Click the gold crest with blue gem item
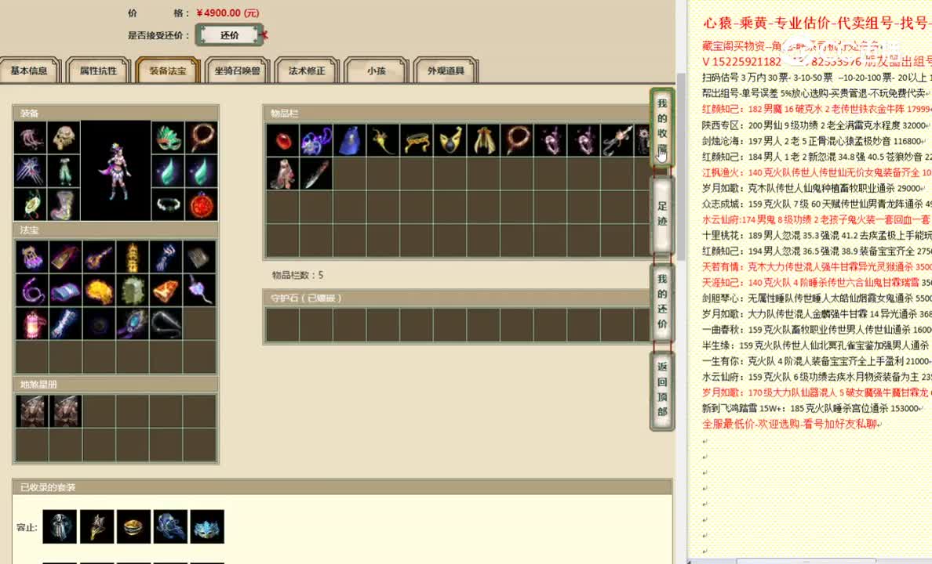932x564 pixels. 450,141
